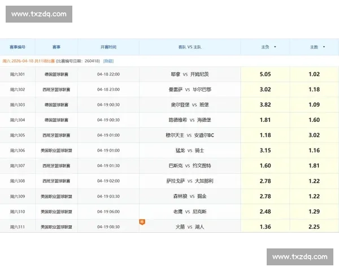This screenshot has height=271, width=339.
Task: Choose 主胜 odds 1.09 for 奥尔登堡 match
Action: [x=314, y=104]
